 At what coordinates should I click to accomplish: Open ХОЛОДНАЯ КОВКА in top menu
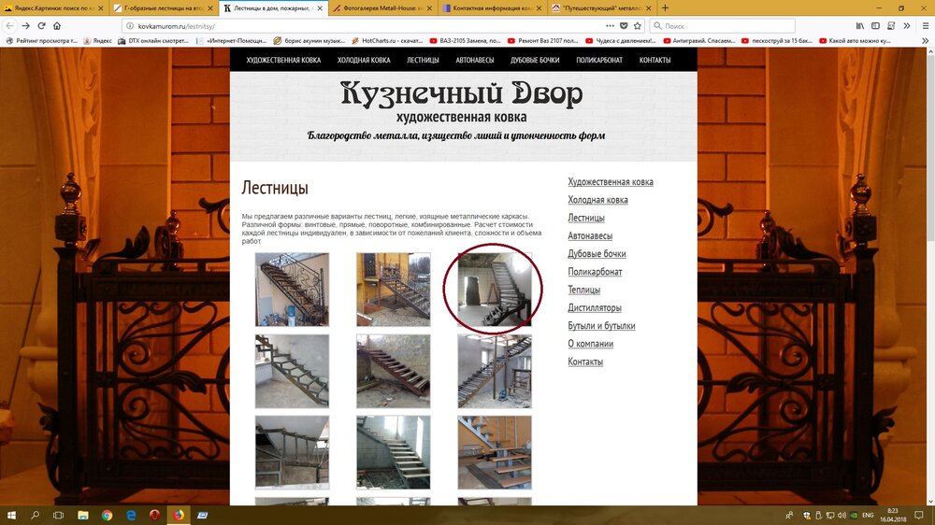[x=364, y=60]
